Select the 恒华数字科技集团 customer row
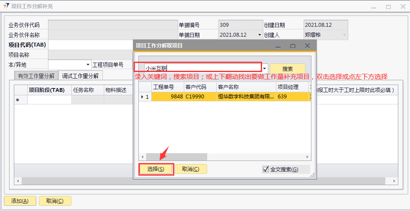Viewport: 410px width, 211px height. coord(246,97)
